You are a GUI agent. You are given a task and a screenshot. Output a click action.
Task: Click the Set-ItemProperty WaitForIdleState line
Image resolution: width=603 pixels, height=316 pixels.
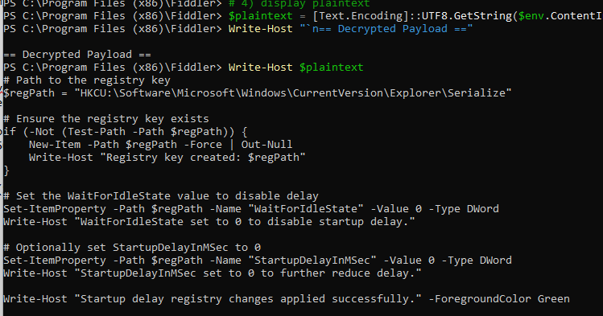click(x=250, y=209)
